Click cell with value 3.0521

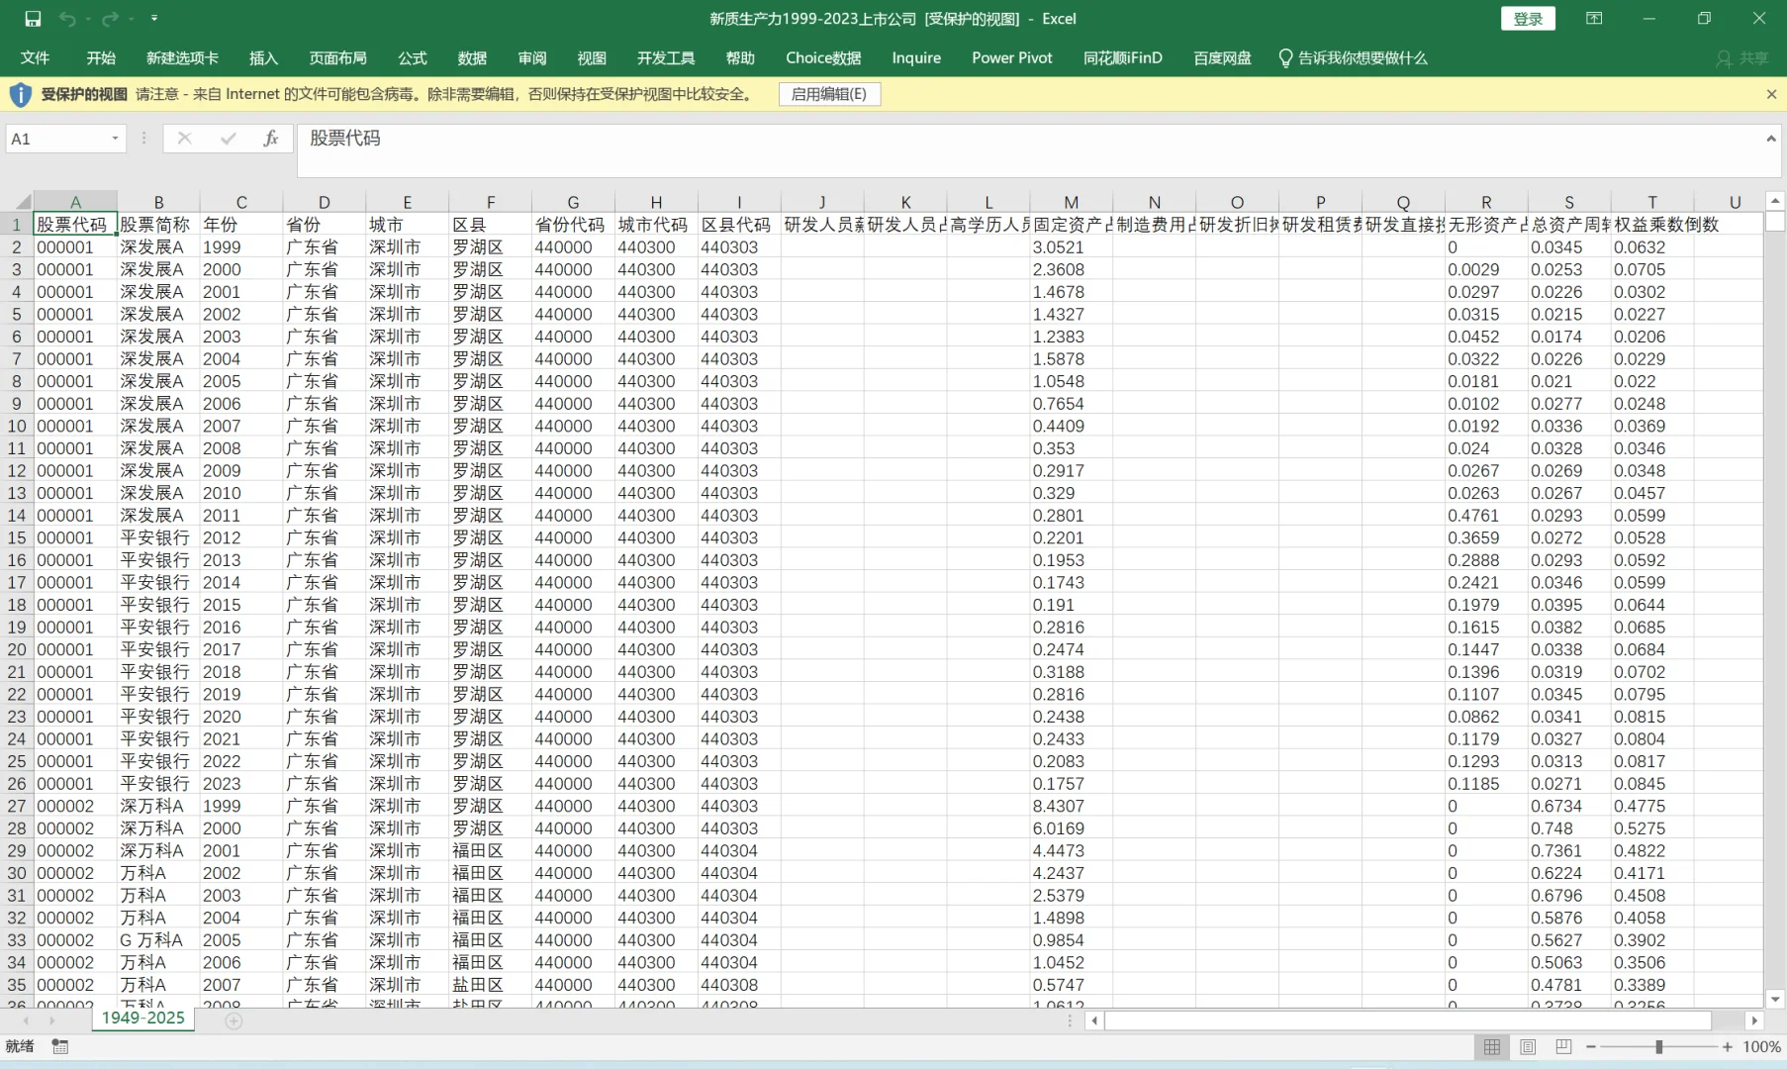[1072, 247]
